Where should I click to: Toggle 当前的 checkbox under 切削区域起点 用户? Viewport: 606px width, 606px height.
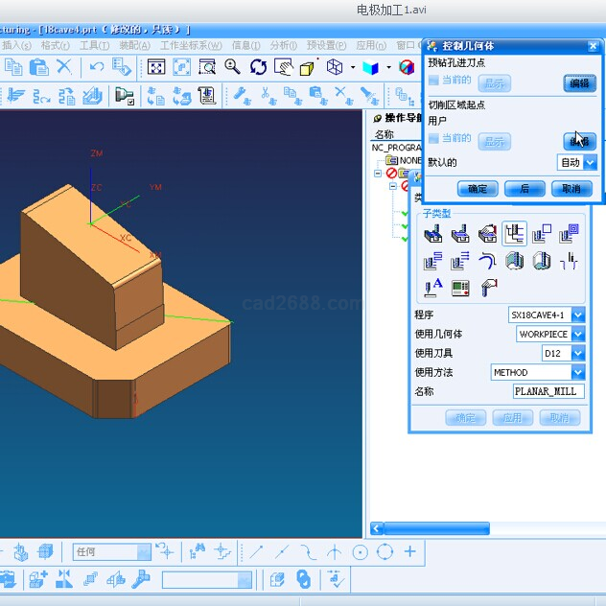[434, 139]
